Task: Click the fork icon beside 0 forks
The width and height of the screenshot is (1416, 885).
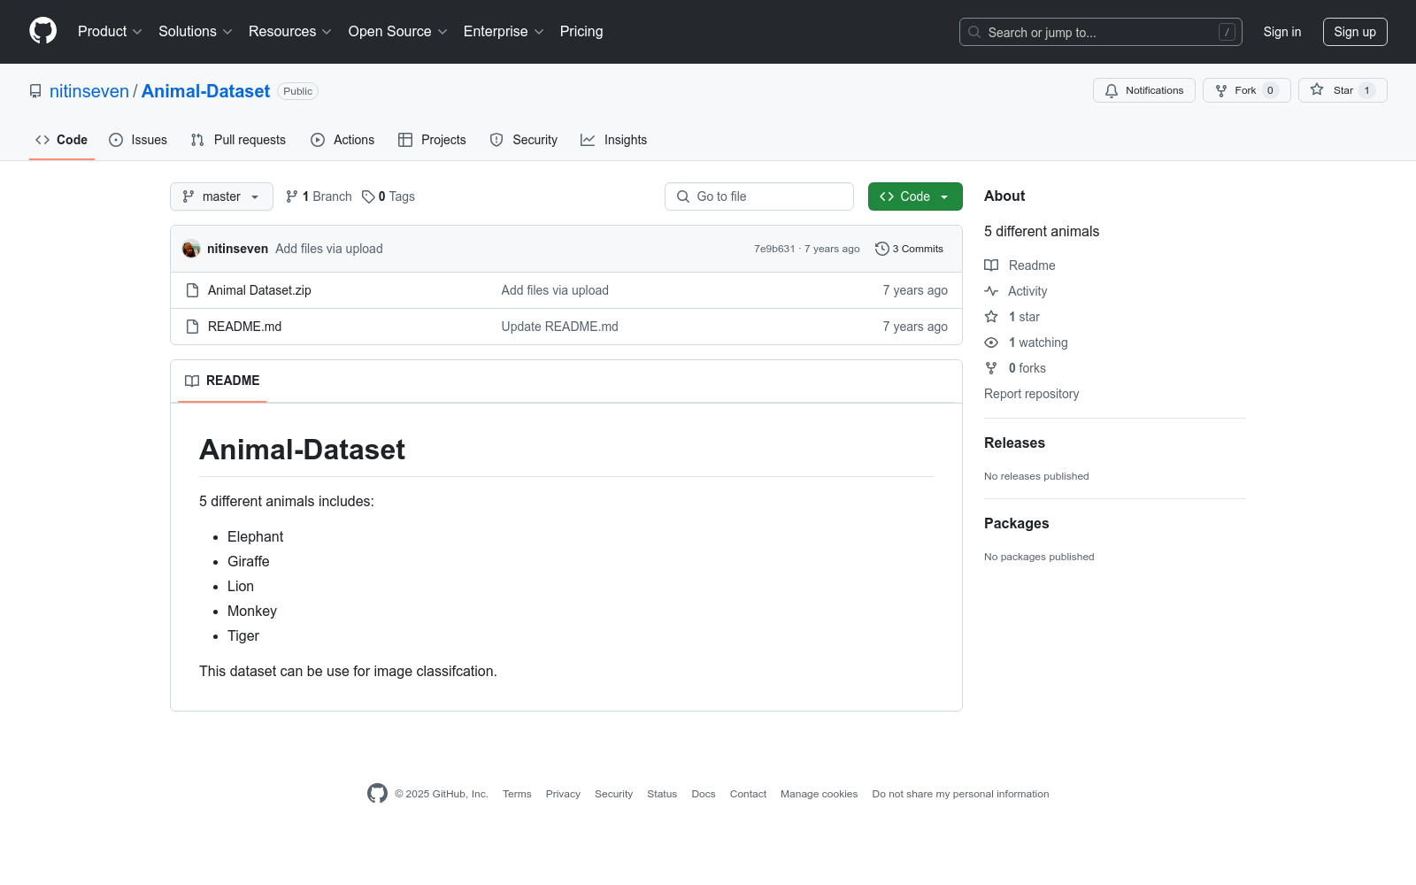Action: (991, 368)
